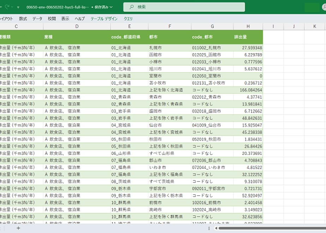
Task: Open the 校閲 ribbon tab
Action: [52, 19]
